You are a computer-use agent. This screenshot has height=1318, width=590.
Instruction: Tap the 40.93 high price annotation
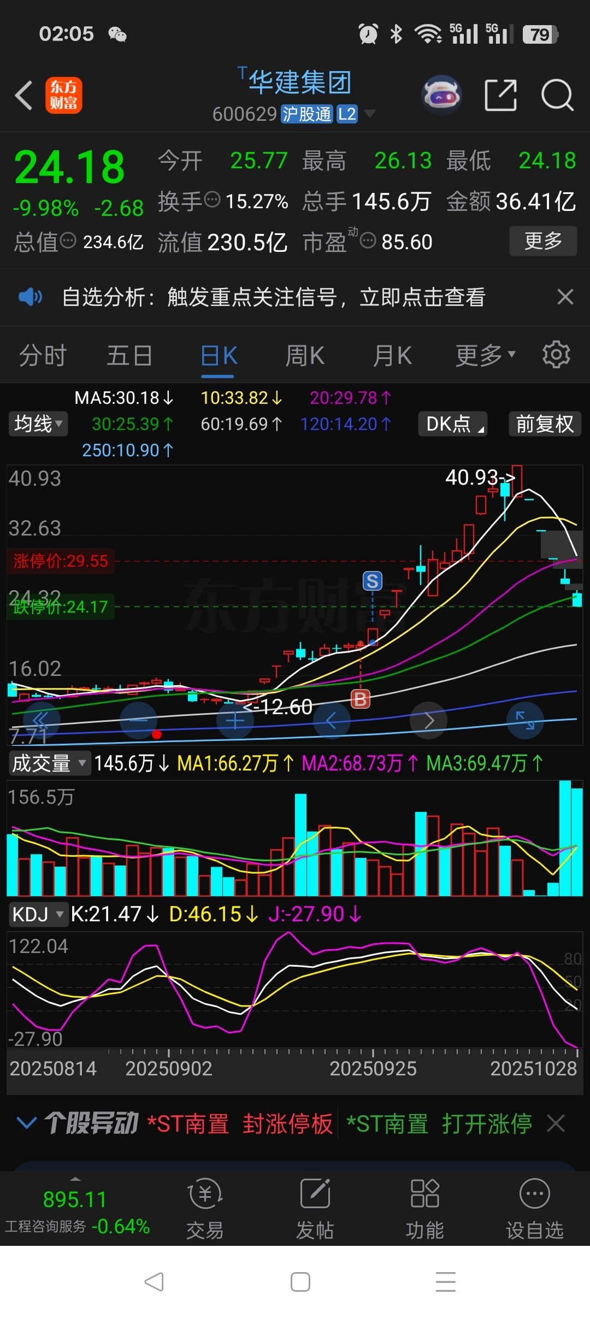click(480, 477)
